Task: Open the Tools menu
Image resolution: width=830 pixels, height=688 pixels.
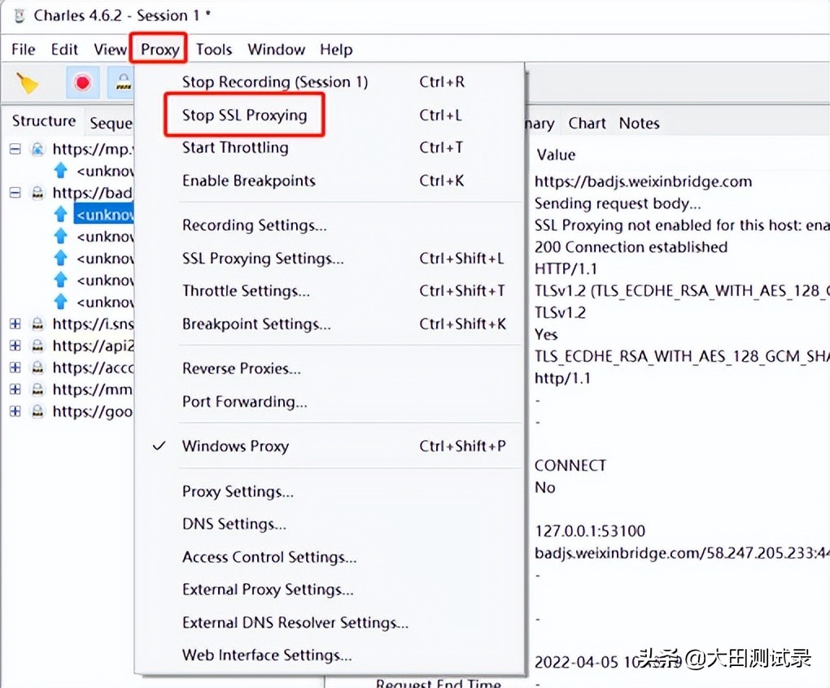Action: coord(214,50)
